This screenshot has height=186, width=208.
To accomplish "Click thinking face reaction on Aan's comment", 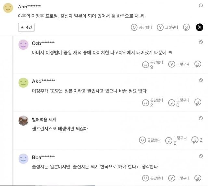I will click(x=186, y=27).
